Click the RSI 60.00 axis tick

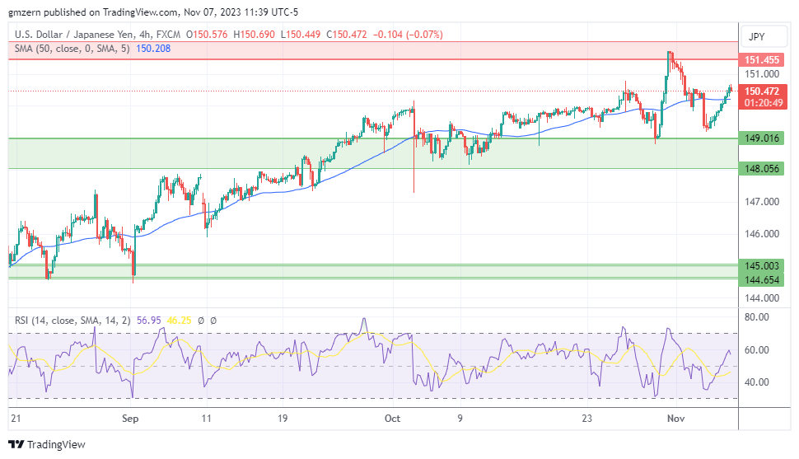click(757, 350)
